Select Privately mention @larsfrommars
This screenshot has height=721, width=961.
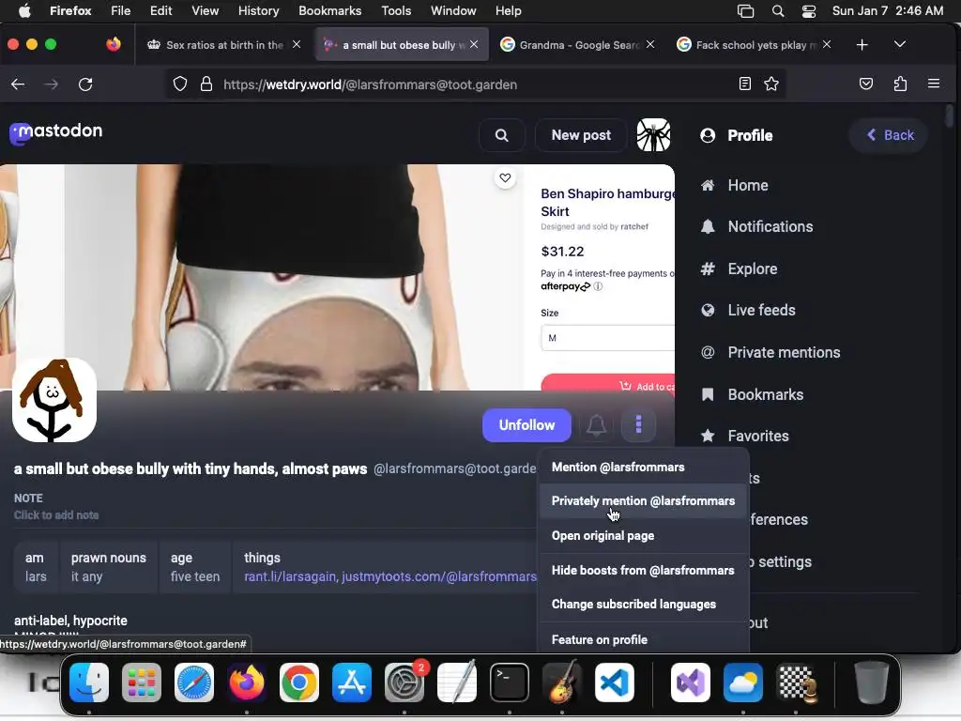[644, 501]
